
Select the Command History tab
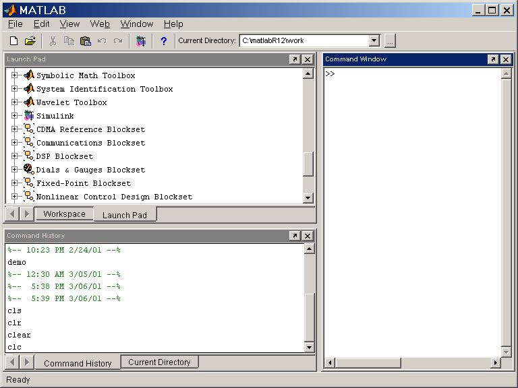(78, 363)
